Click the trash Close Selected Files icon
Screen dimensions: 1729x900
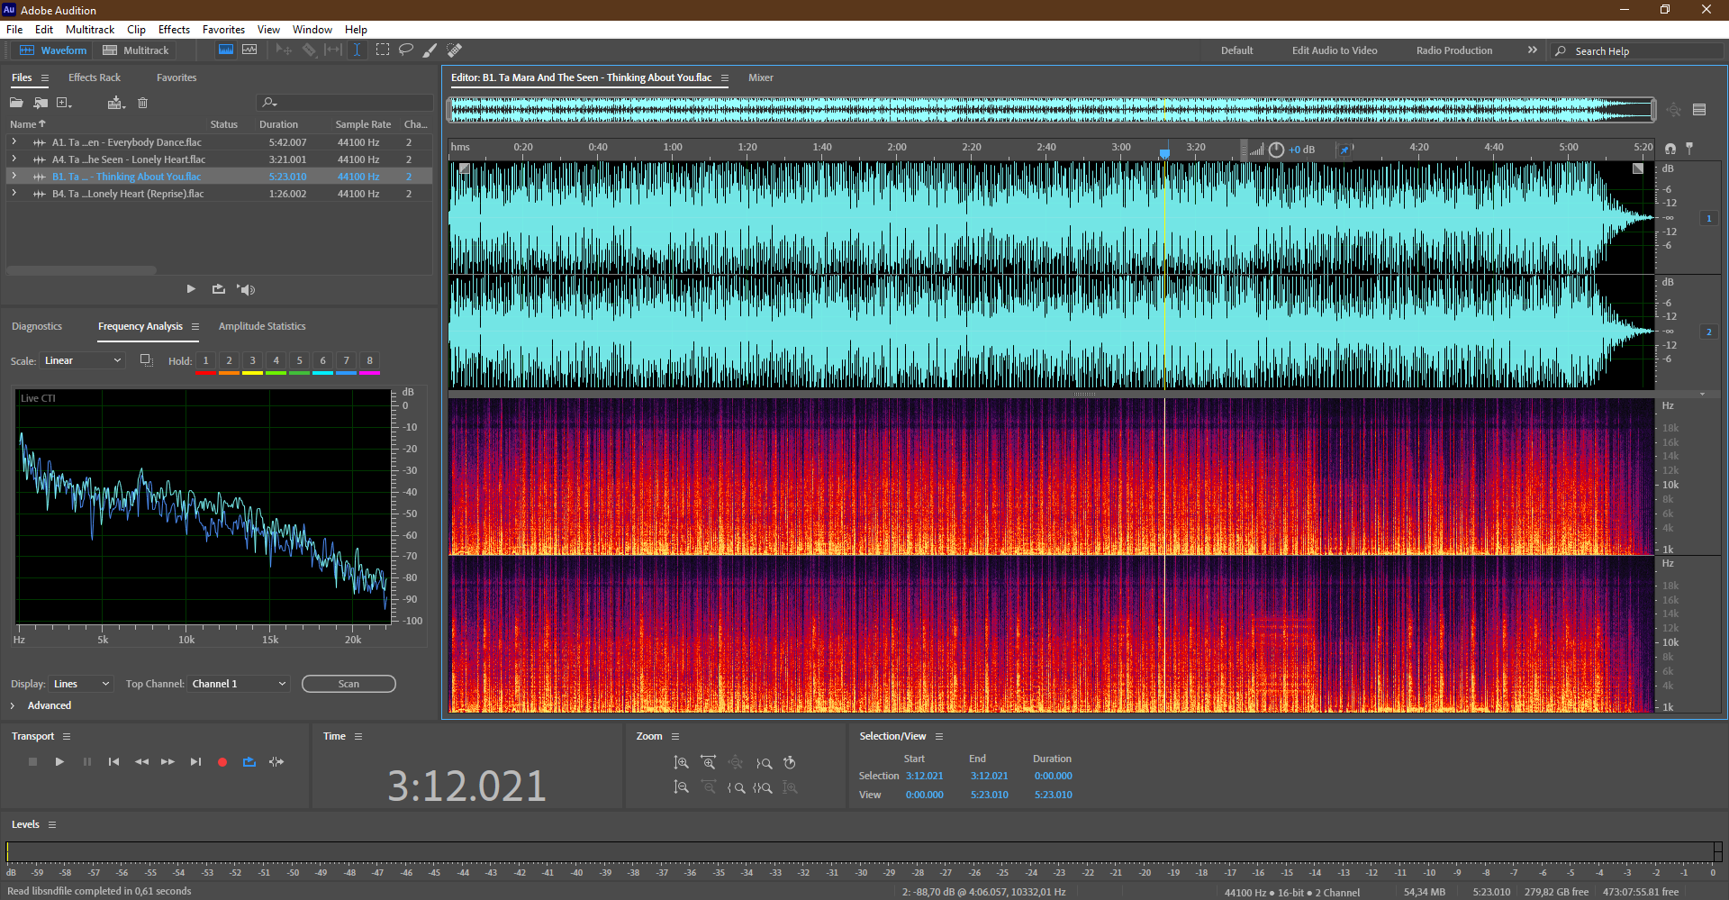pyautogui.click(x=142, y=103)
